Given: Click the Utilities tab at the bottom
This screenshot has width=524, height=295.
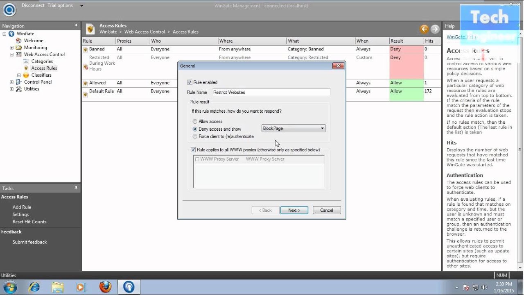Looking at the screenshot, I should pyautogui.click(x=9, y=275).
